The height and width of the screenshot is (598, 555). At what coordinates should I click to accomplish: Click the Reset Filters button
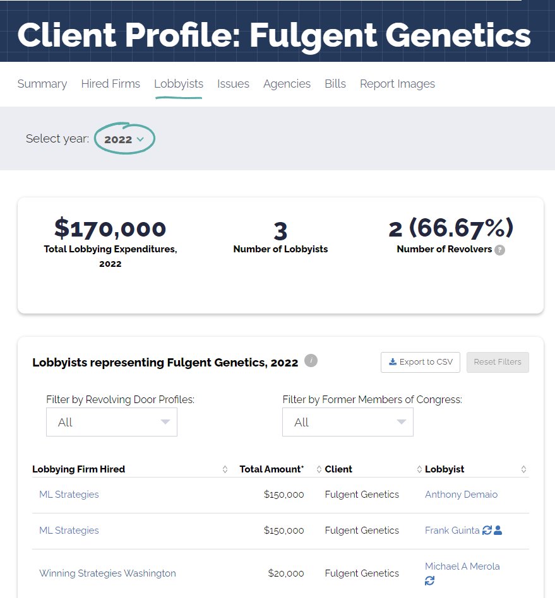click(498, 362)
